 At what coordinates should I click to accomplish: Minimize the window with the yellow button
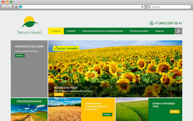tap(7, 2)
